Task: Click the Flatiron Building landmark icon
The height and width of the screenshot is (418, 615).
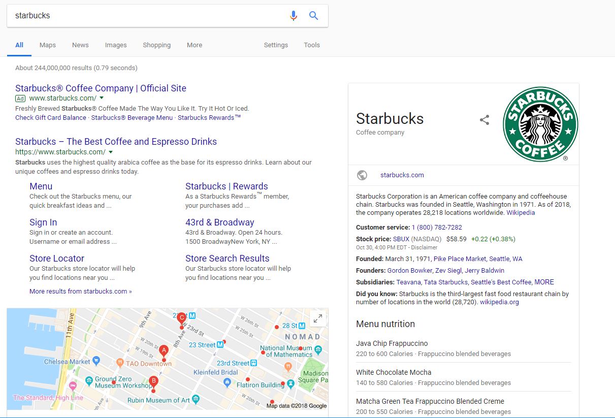Action: pyautogui.click(x=290, y=384)
